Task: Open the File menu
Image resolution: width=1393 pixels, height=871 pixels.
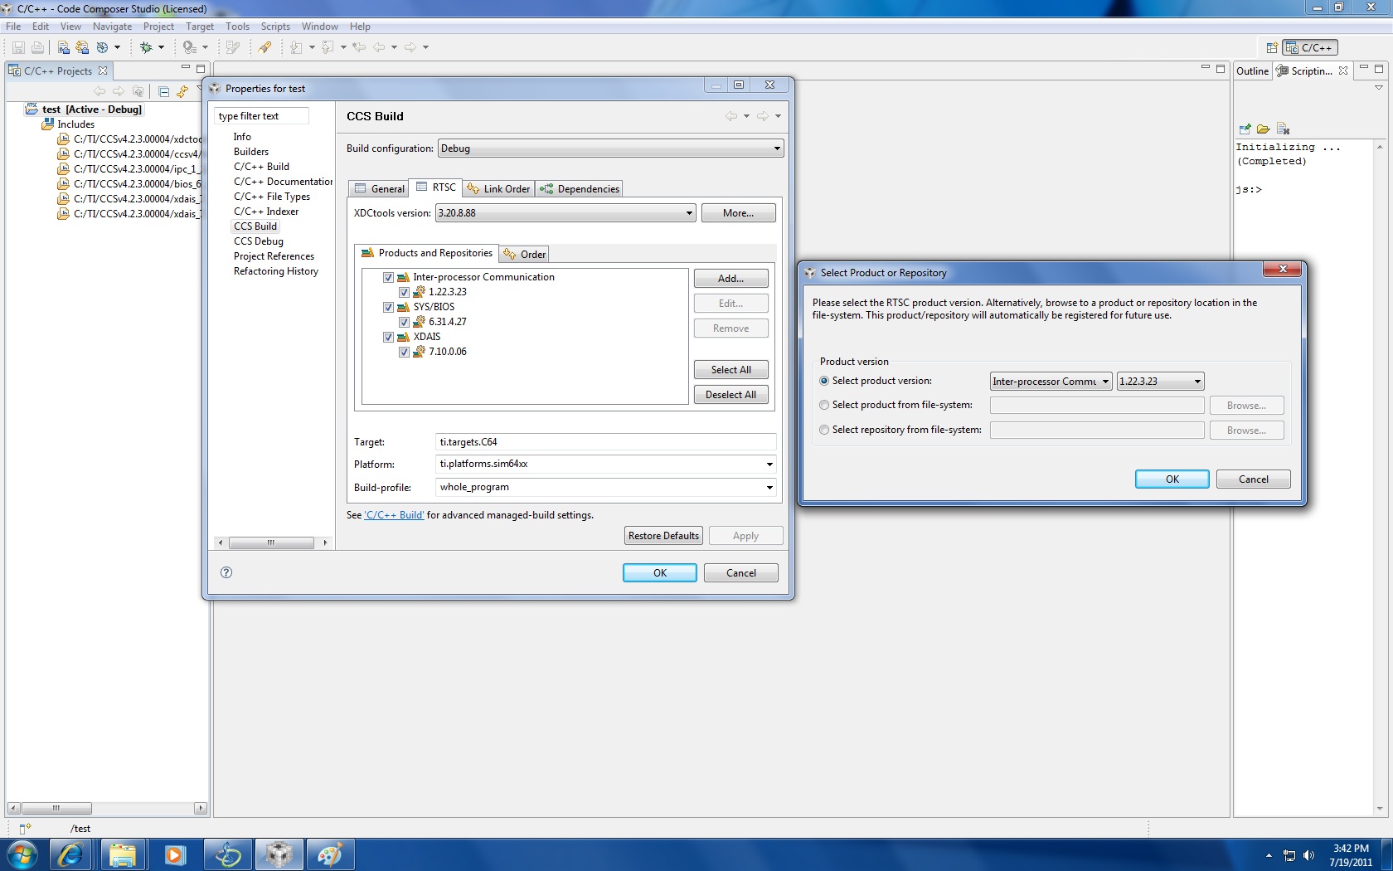Action: coord(13,27)
